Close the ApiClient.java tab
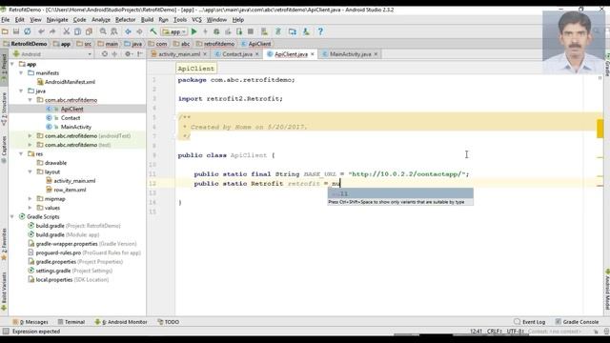The height and width of the screenshot is (343, 610). [x=313, y=54]
